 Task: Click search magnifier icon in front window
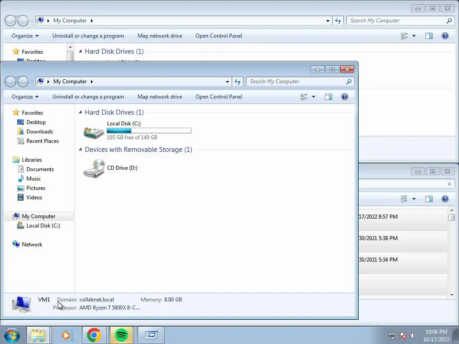(x=349, y=82)
